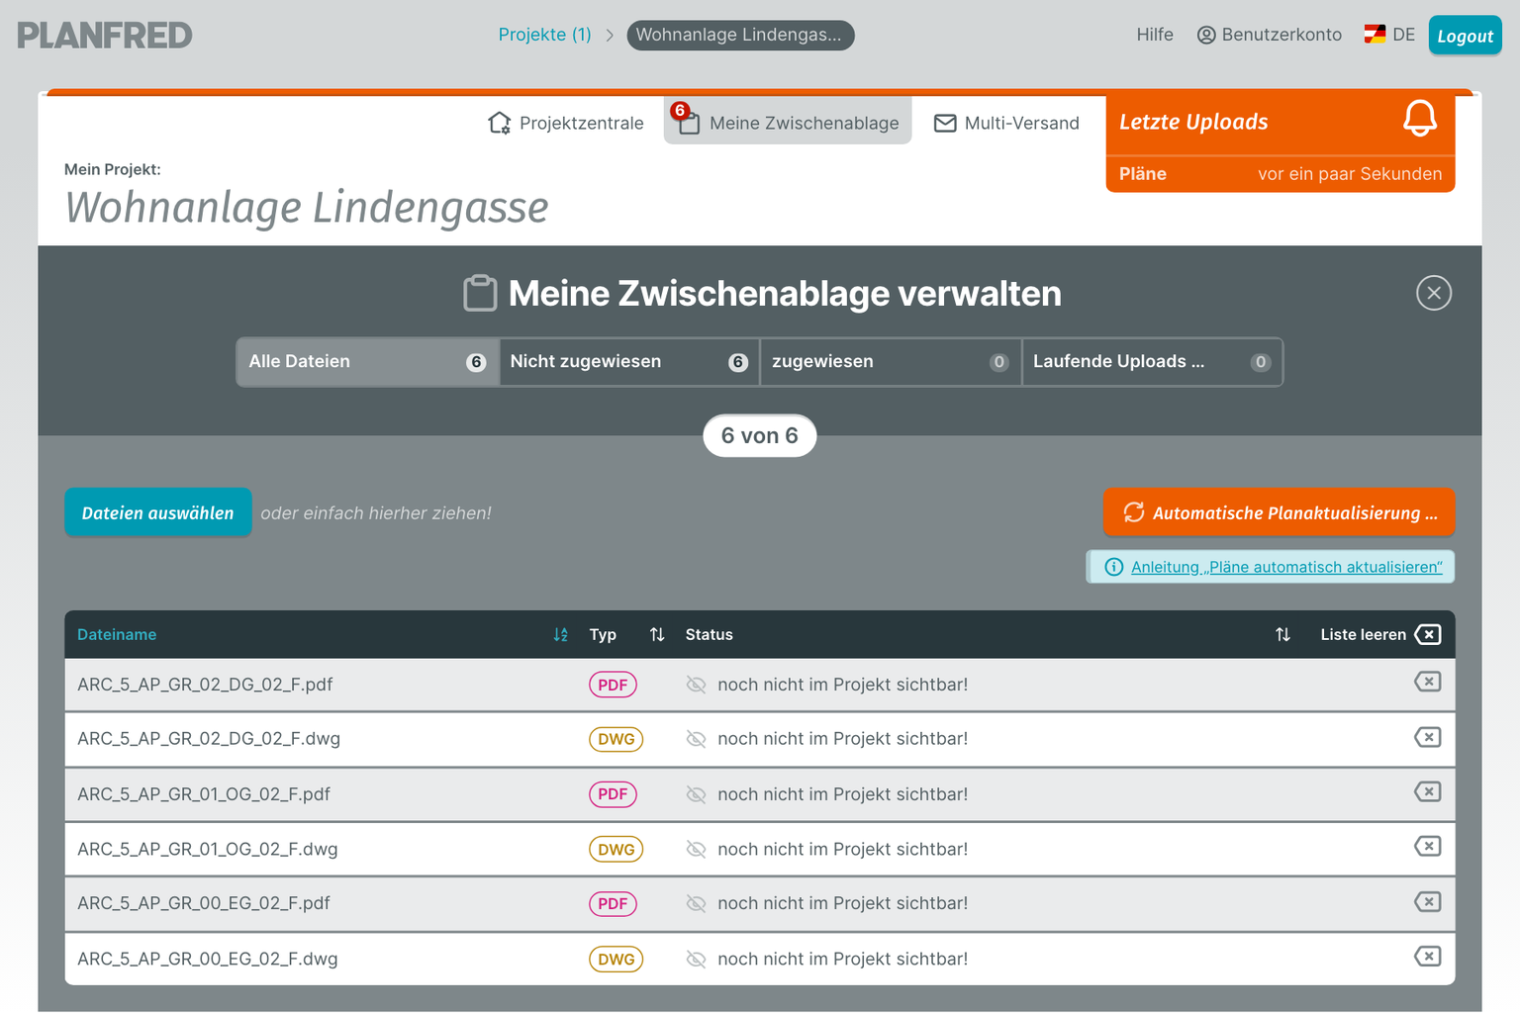Select the Alle Dateien filter tab

coord(367,362)
